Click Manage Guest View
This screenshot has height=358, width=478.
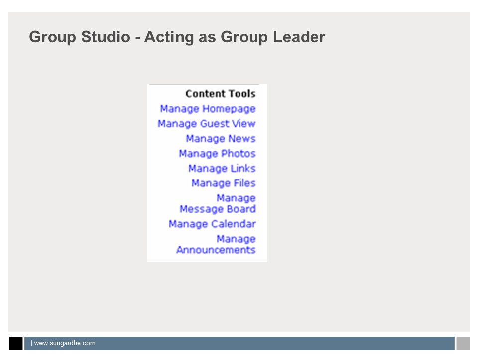point(206,124)
